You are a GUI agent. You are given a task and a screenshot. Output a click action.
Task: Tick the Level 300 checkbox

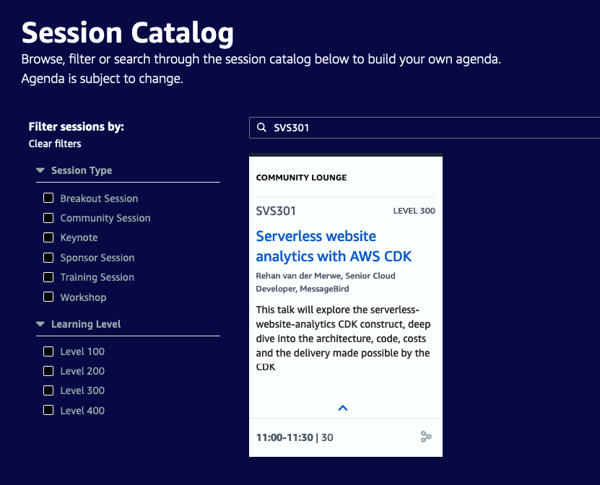pos(48,390)
